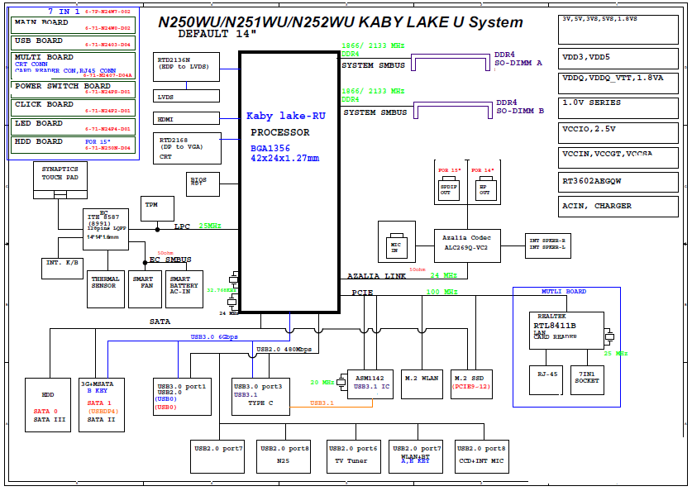Screen dimensions: 692x491
Task: Click the ASM1142 USB3.1 IC block
Action: click(x=370, y=384)
